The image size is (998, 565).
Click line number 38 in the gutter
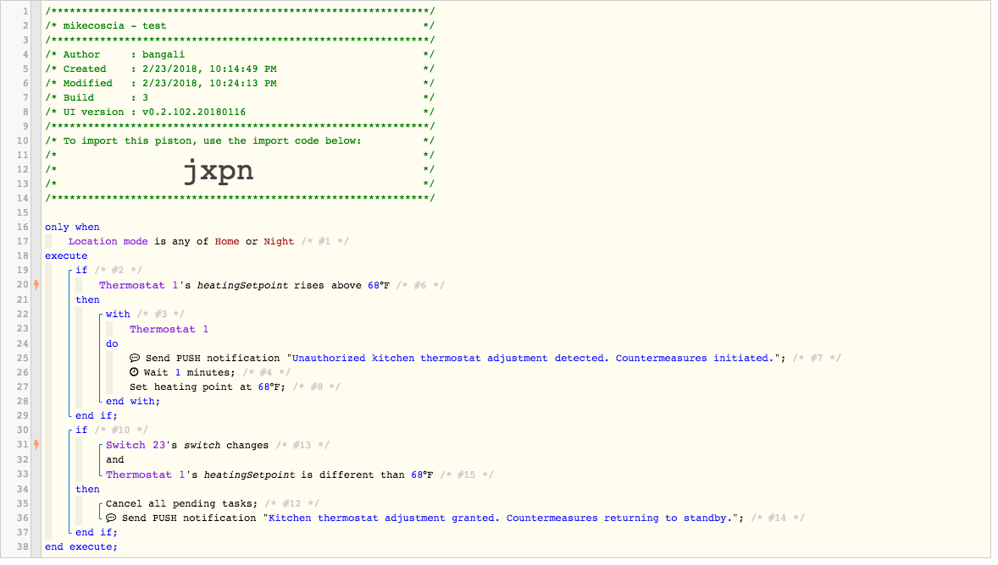23,546
